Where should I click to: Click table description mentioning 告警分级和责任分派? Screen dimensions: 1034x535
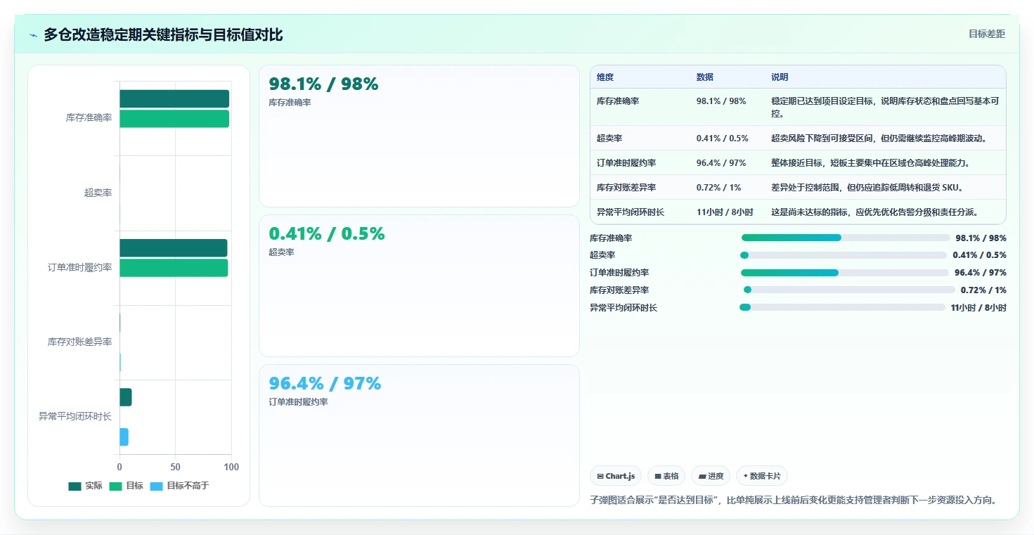[874, 212]
